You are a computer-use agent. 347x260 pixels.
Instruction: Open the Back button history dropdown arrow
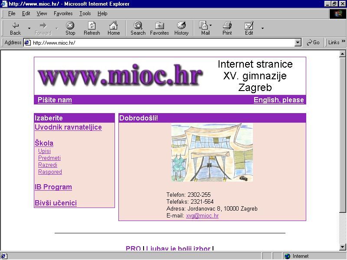tap(29, 29)
